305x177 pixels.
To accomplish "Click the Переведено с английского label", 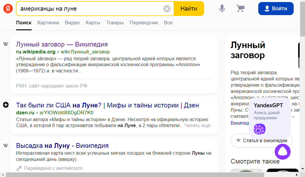I will [53, 168].
